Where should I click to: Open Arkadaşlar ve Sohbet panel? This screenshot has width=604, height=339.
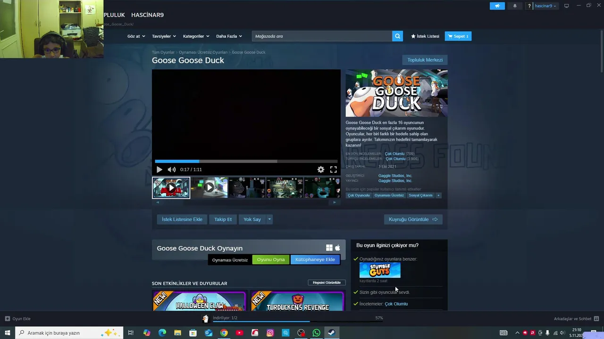coord(576,319)
